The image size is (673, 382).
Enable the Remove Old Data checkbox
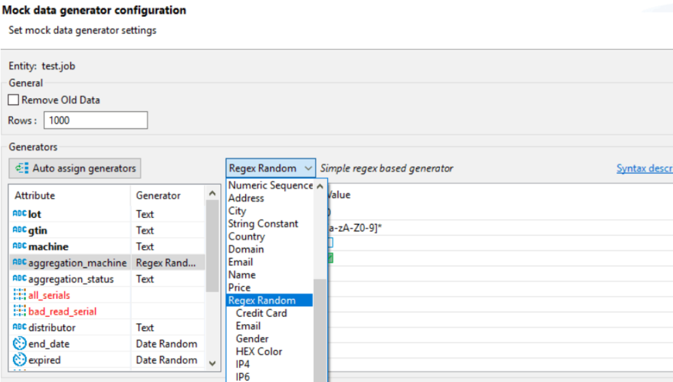click(14, 100)
